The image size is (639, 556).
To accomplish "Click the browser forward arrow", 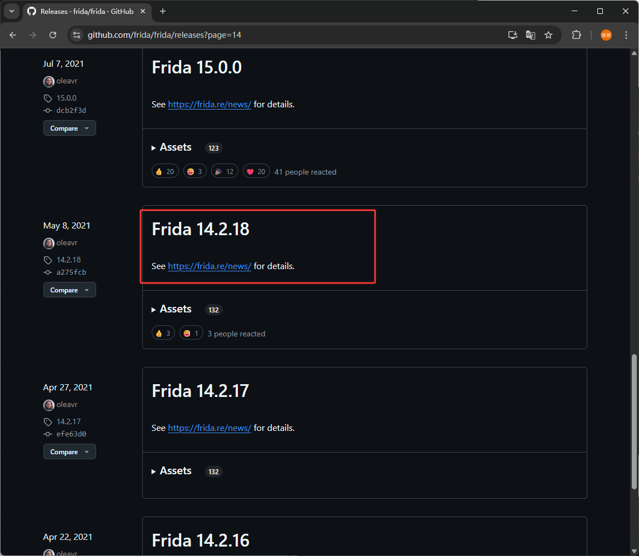I will (33, 35).
